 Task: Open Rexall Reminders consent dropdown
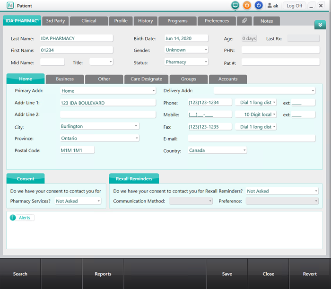[282, 191]
